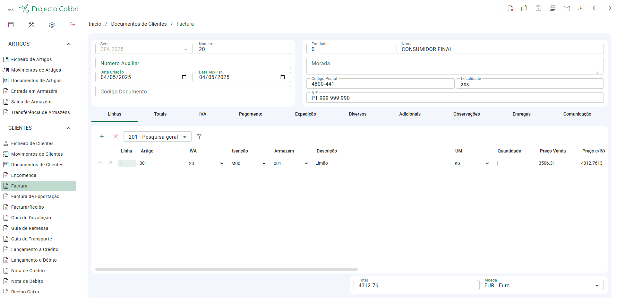Click the PDF export icon in top toolbar

click(552, 8)
